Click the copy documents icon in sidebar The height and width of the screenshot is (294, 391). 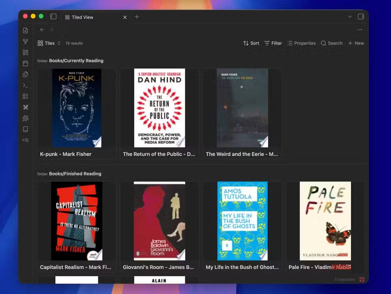[x=25, y=74]
